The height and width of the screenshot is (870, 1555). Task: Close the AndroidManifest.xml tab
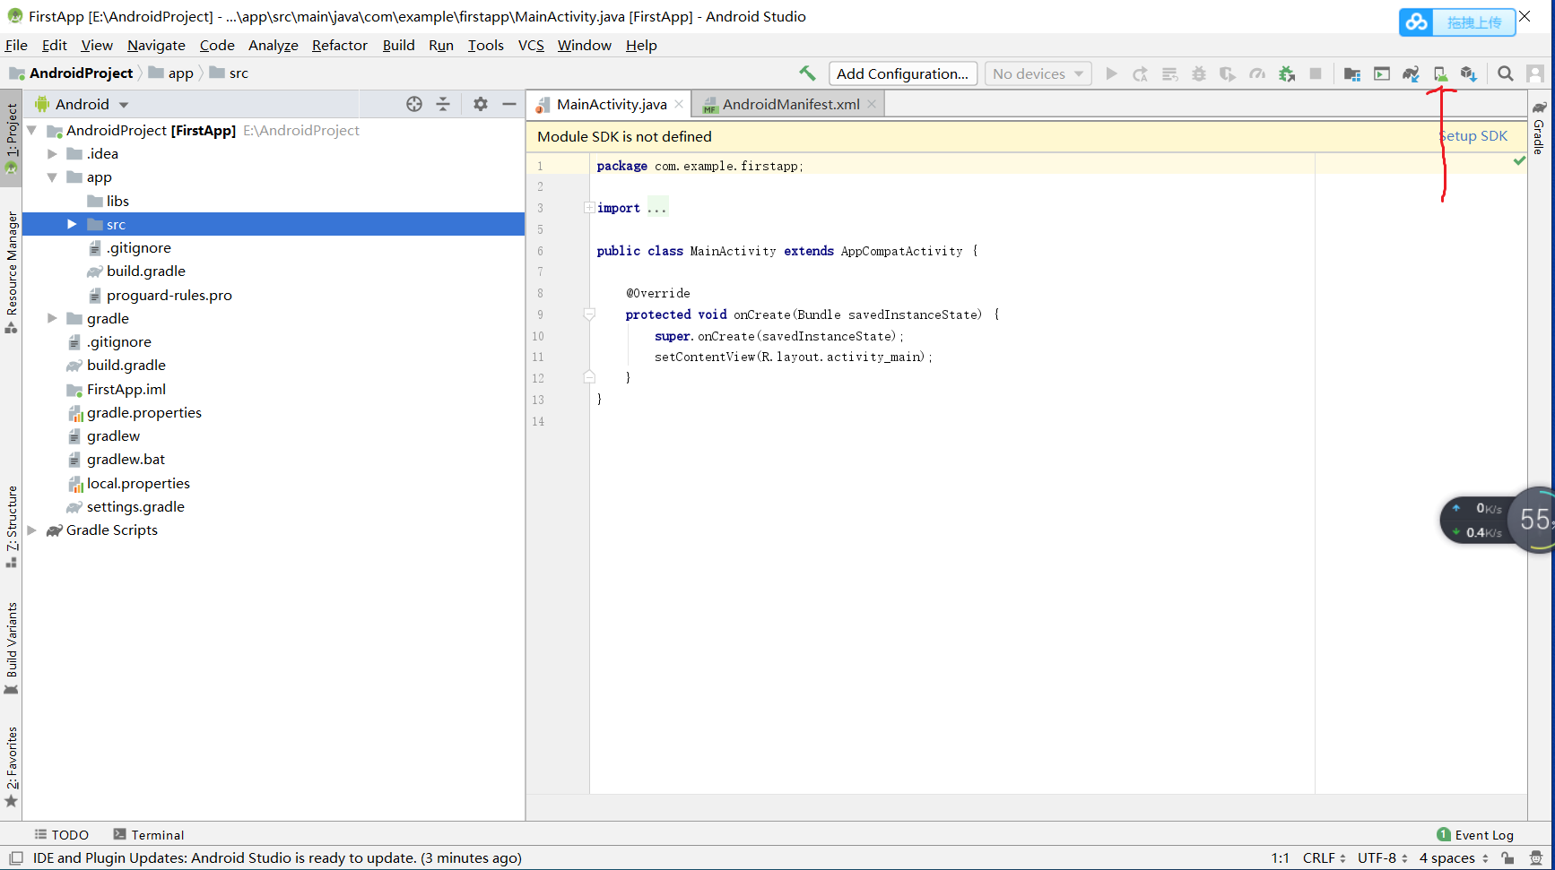(x=872, y=104)
